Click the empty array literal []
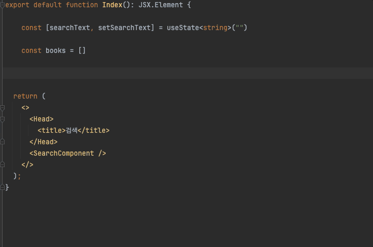 point(82,51)
